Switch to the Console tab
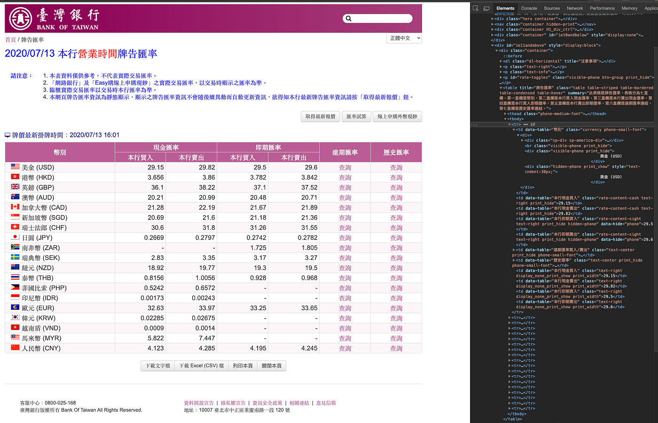The height and width of the screenshot is (423, 658). (529, 8)
